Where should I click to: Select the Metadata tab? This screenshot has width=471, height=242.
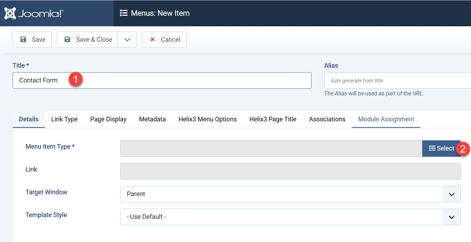[152, 119]
